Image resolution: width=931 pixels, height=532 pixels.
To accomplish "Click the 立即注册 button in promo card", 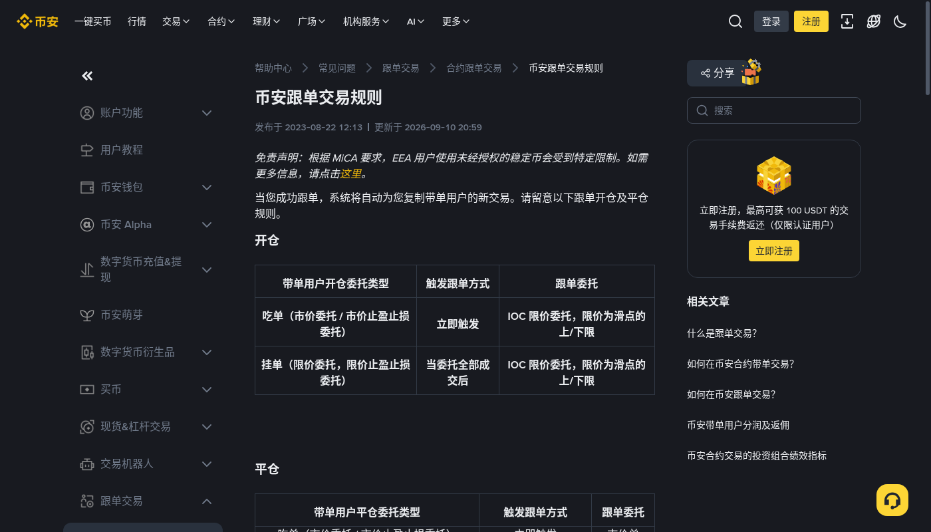I will (774, 251).
